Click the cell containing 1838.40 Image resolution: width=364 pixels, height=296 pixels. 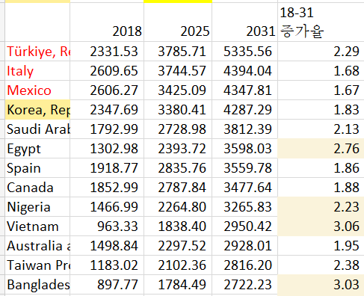(x=178, y=226)
